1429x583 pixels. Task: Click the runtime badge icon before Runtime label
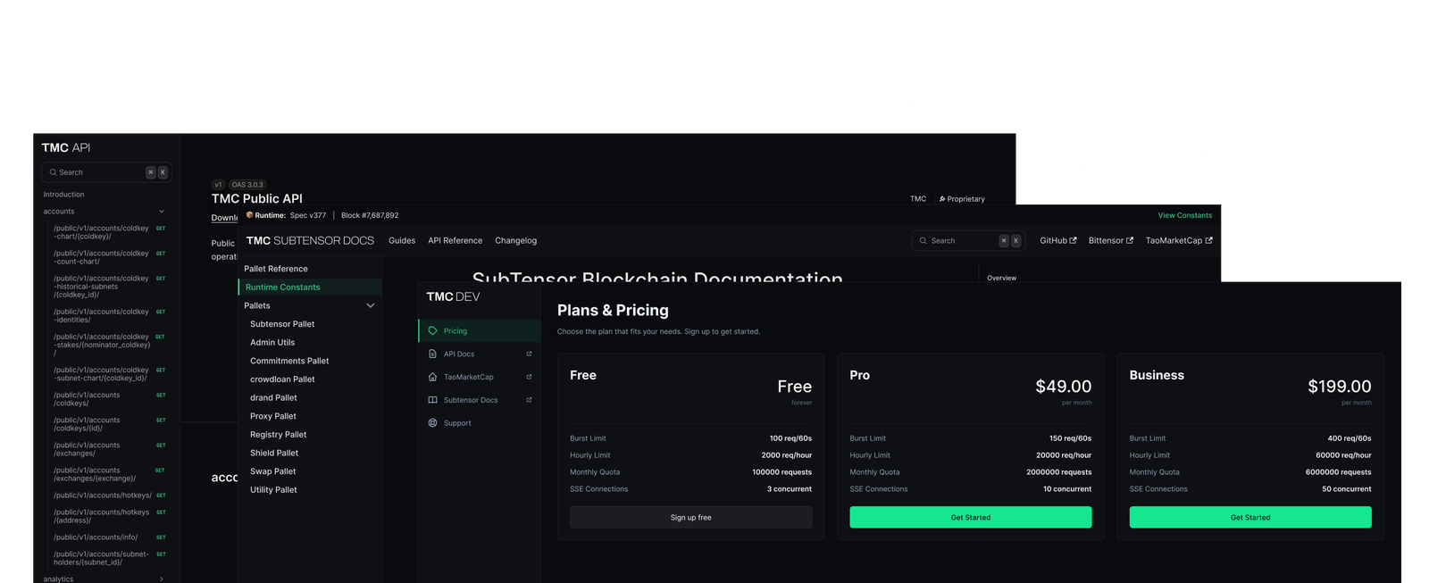point(250,215)
